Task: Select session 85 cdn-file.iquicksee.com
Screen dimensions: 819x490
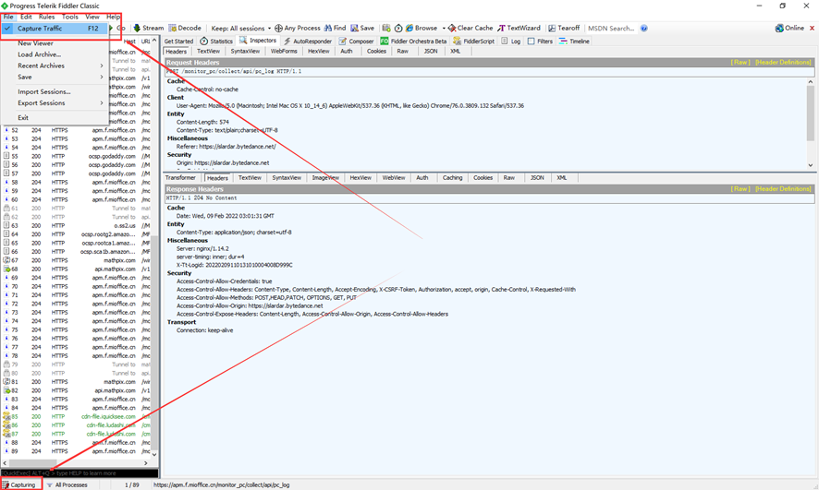Action: coord(77,416)
